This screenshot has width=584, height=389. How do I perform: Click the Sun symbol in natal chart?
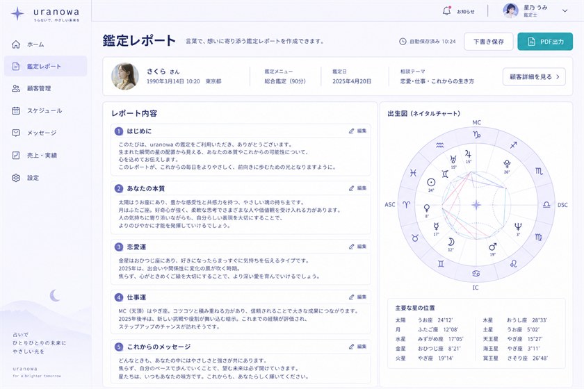click(431, 182)
